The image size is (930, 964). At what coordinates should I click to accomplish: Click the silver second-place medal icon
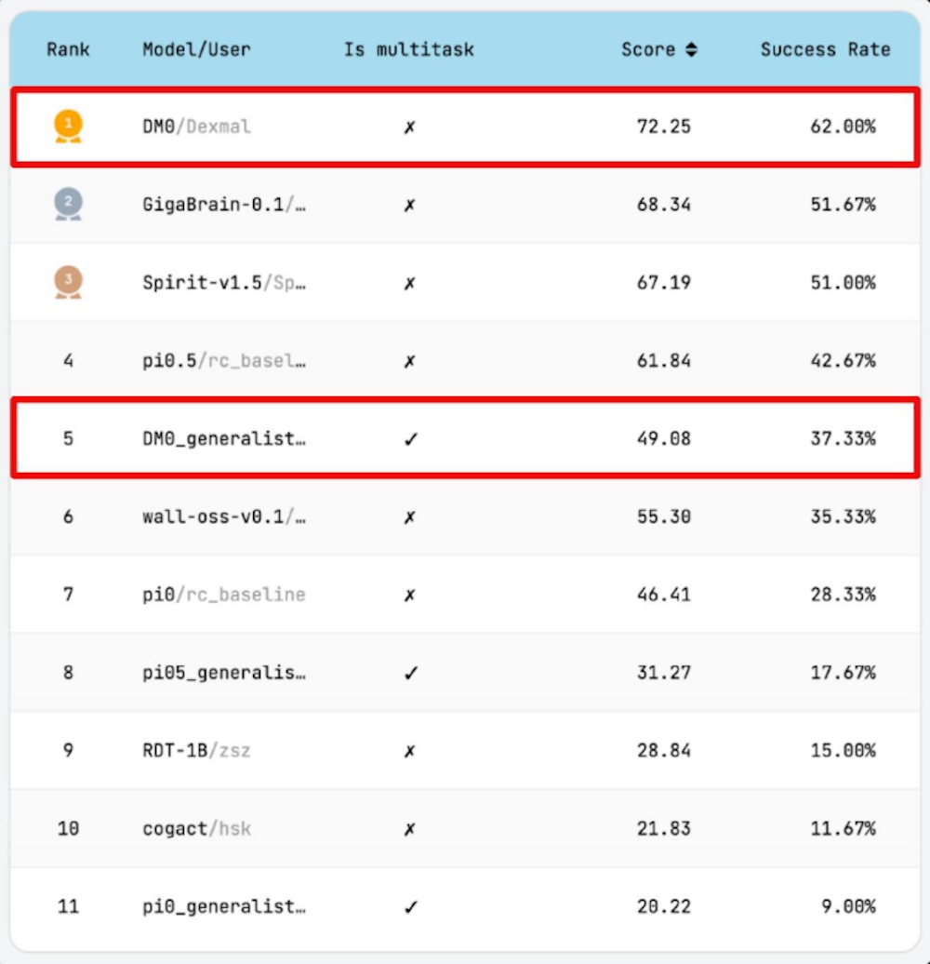[x=68, y=204]
